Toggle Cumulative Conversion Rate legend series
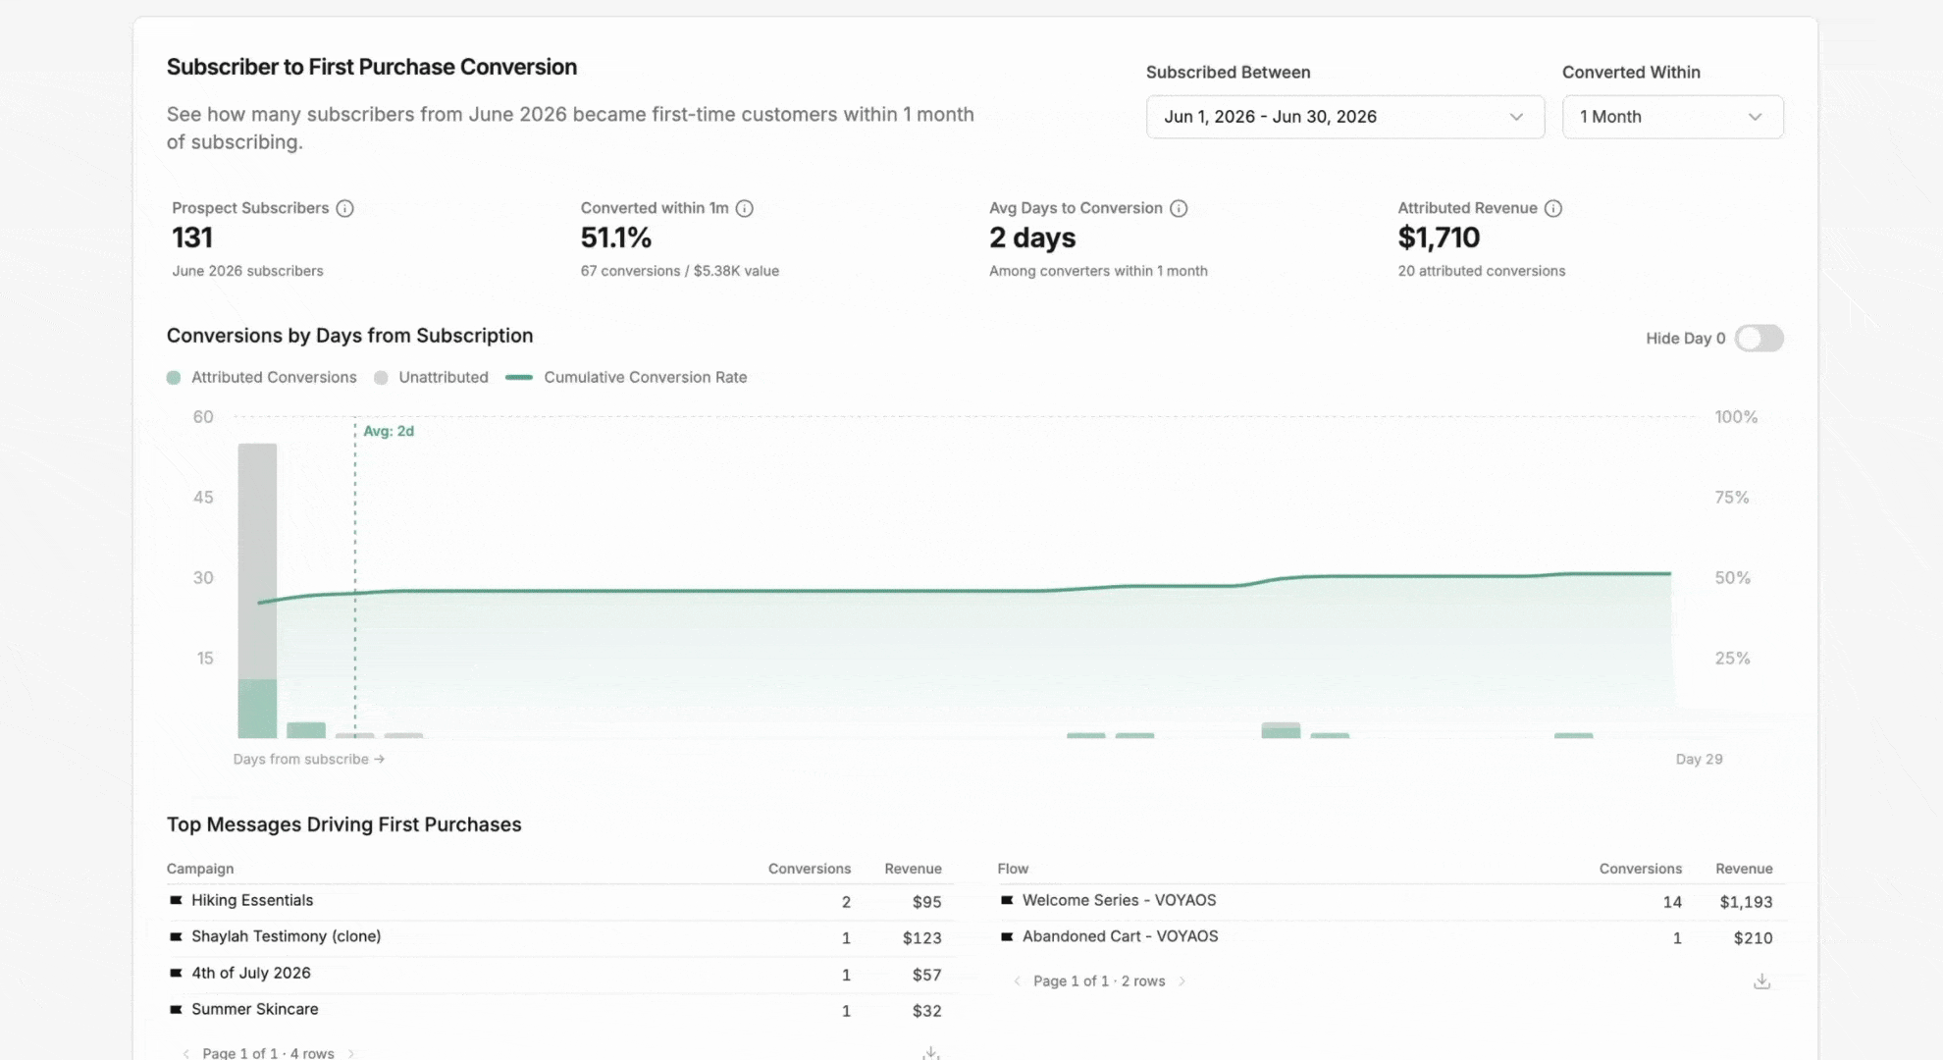1943x1060 pixels. tap(626, 377)
